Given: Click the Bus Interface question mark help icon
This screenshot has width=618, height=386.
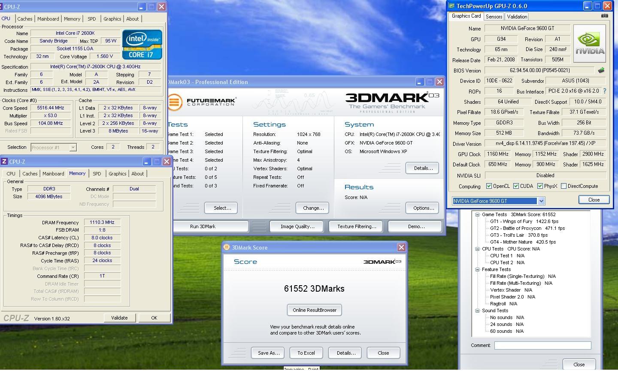Looking at the screenshot, I should coord(604,91).
